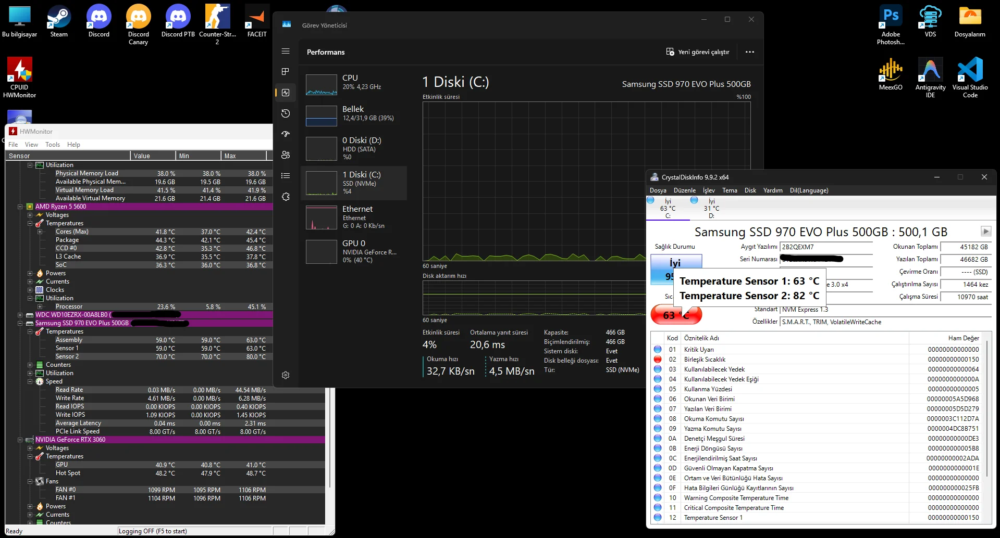Image resolution: width=1000 pixels, height=538 pixels.
Task: Click the Aygıt Yazılımı field showing 2B2QEXM7
Action: 826,247
